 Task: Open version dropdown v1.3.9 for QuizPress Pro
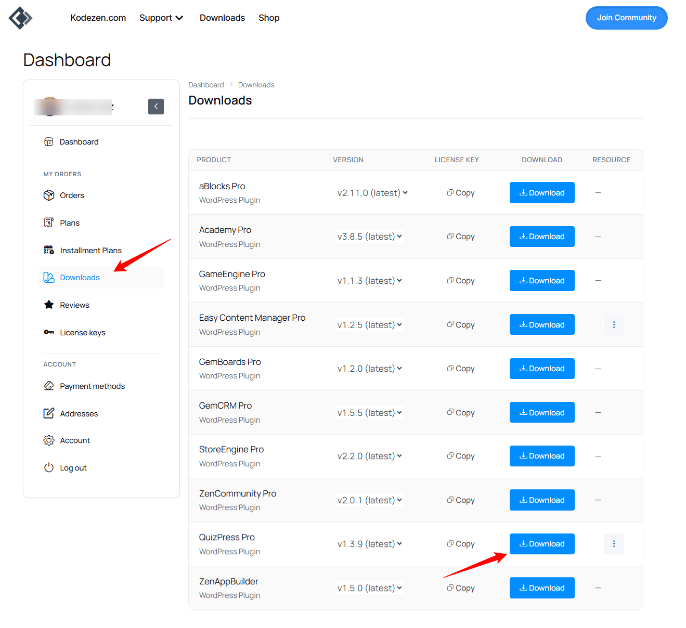tap(370, 544)
